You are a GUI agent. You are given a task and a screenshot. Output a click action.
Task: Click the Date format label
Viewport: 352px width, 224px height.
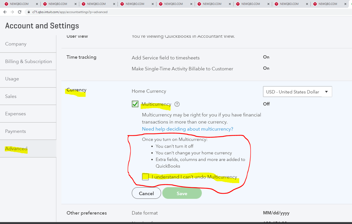(x=144, y=213)
